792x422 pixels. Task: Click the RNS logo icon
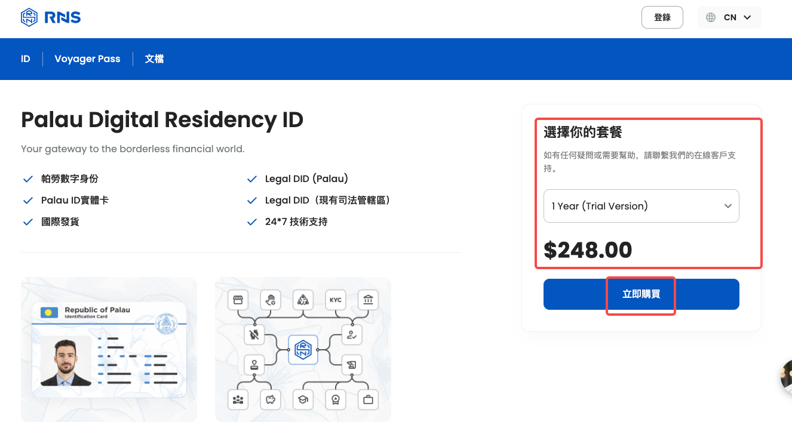click(x=29, y=17)
